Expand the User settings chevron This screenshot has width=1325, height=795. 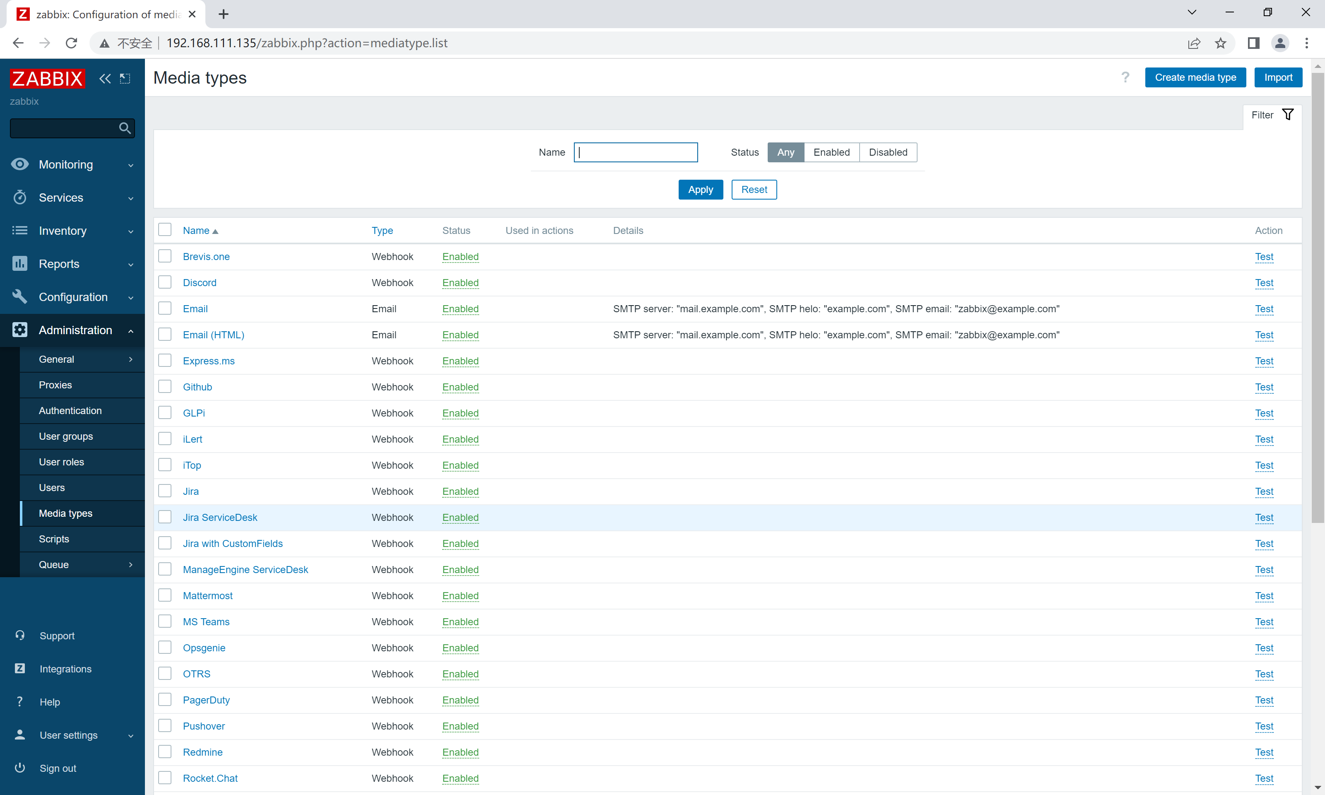(131, 736)
